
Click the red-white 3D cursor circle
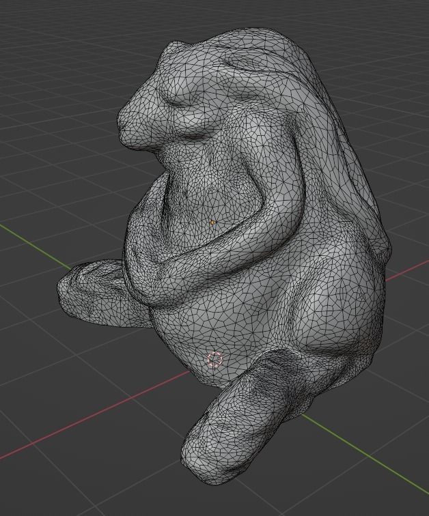[214, 359]
